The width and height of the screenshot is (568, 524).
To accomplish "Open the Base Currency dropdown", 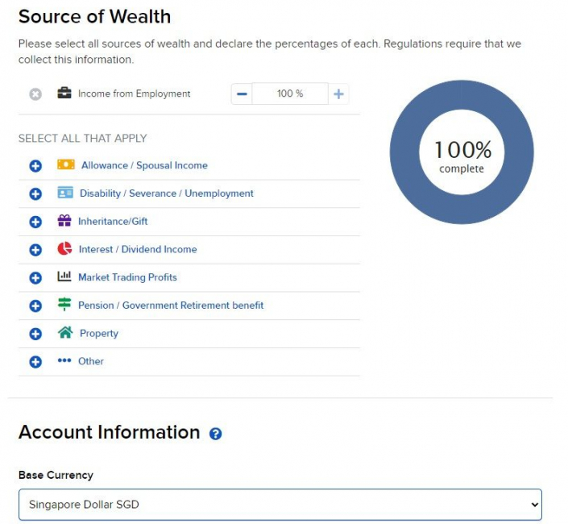I will tap(280, 505).
